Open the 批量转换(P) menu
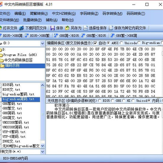The width and height of the screenshot is (163, 163). (x=32, y=20)
